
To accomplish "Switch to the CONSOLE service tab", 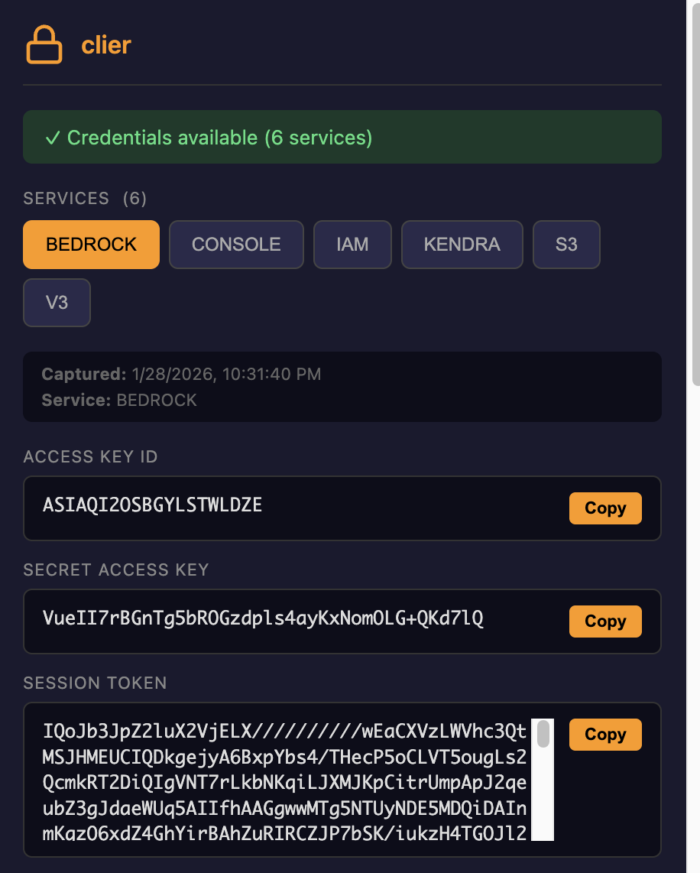I will pos(236,245).
